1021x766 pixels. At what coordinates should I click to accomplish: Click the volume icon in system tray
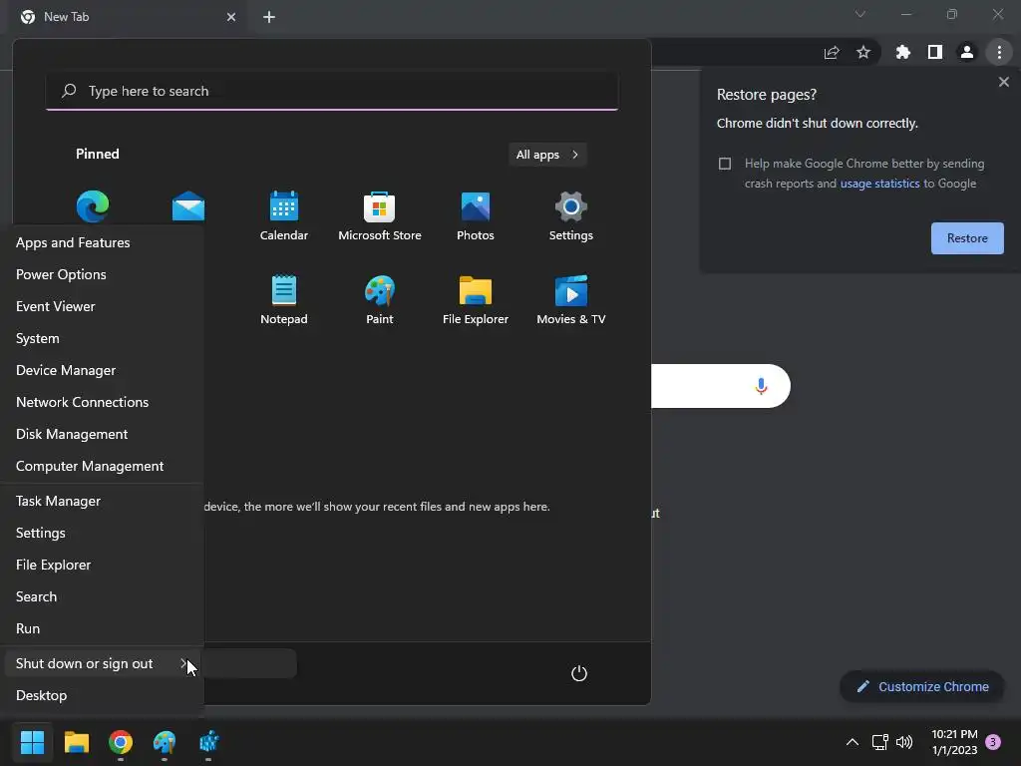(x=904, y=742)
